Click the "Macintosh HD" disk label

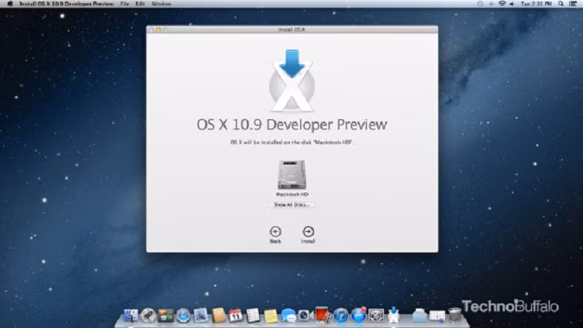tap(291, 194)
